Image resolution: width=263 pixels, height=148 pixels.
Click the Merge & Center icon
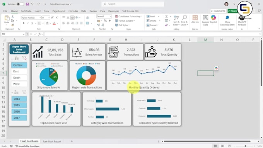[x=87, y=23]
